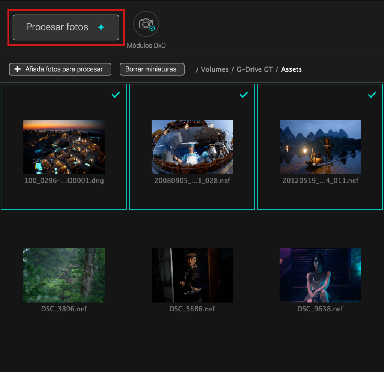Select the DSC_5686.nef old man thumbnail
Image resolution: width=384 pixels, height=372 pixels.
(x=192, y=275)
